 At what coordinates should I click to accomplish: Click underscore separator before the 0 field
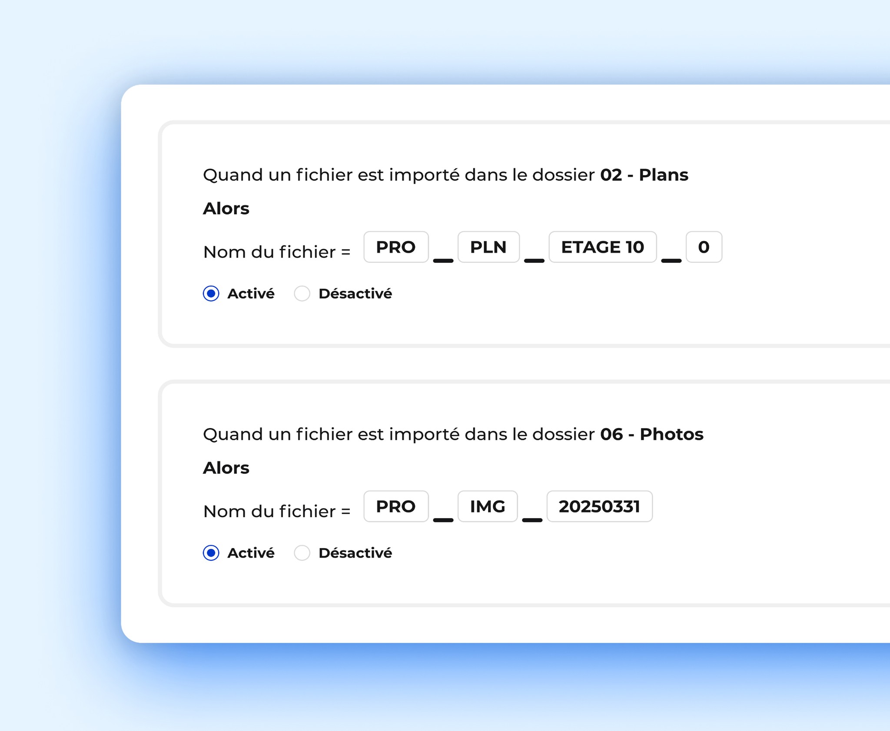tap(671, 260)
